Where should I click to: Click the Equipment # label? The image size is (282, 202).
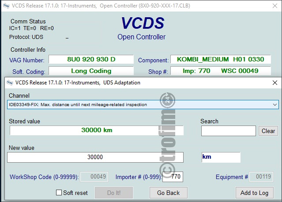tap(232, 177)
